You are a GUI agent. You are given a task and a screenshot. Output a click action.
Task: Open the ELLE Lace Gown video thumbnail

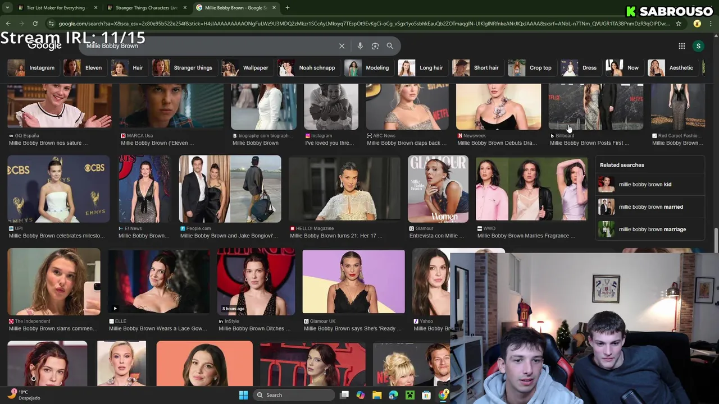pos(159,282)
